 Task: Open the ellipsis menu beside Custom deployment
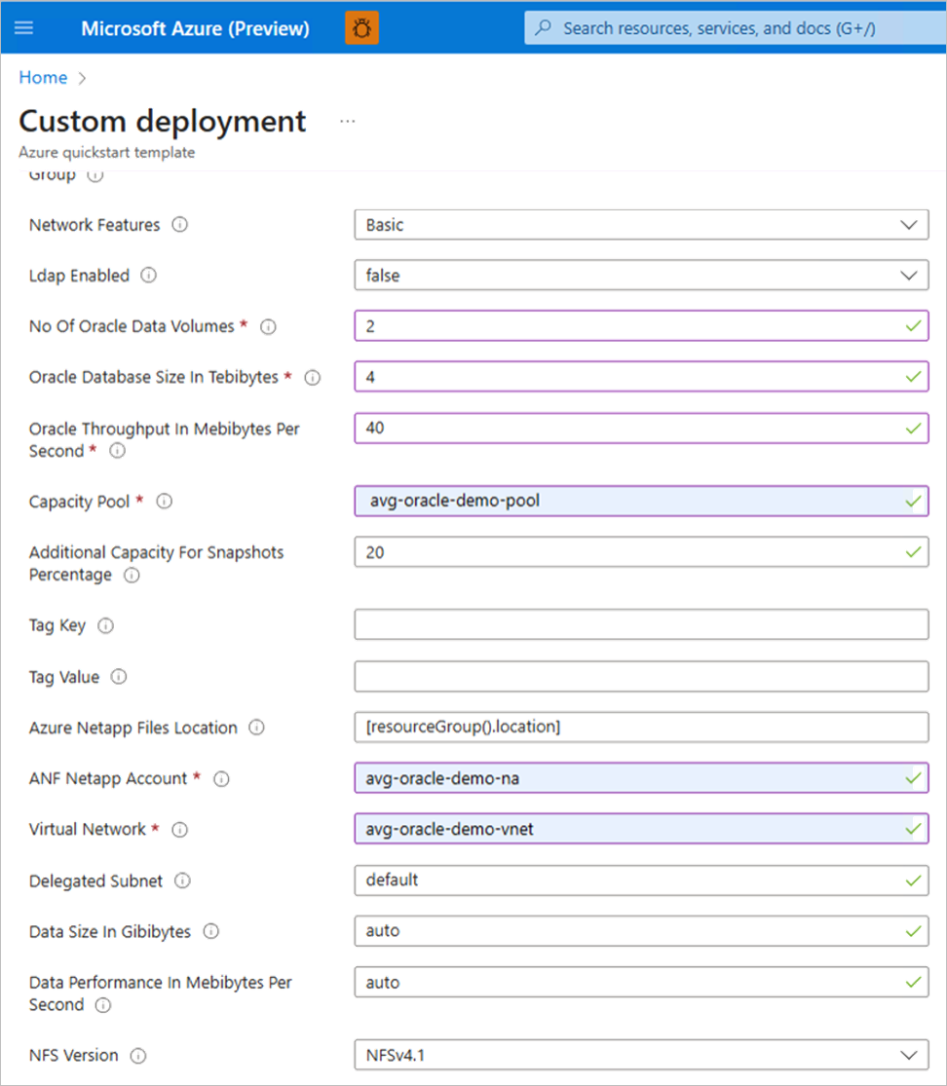348,122
